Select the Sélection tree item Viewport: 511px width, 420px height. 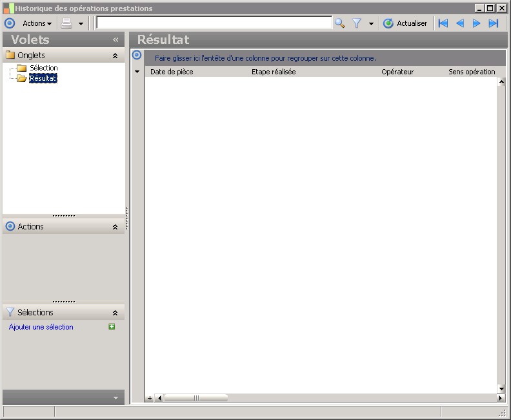click(x=44, y=68)
